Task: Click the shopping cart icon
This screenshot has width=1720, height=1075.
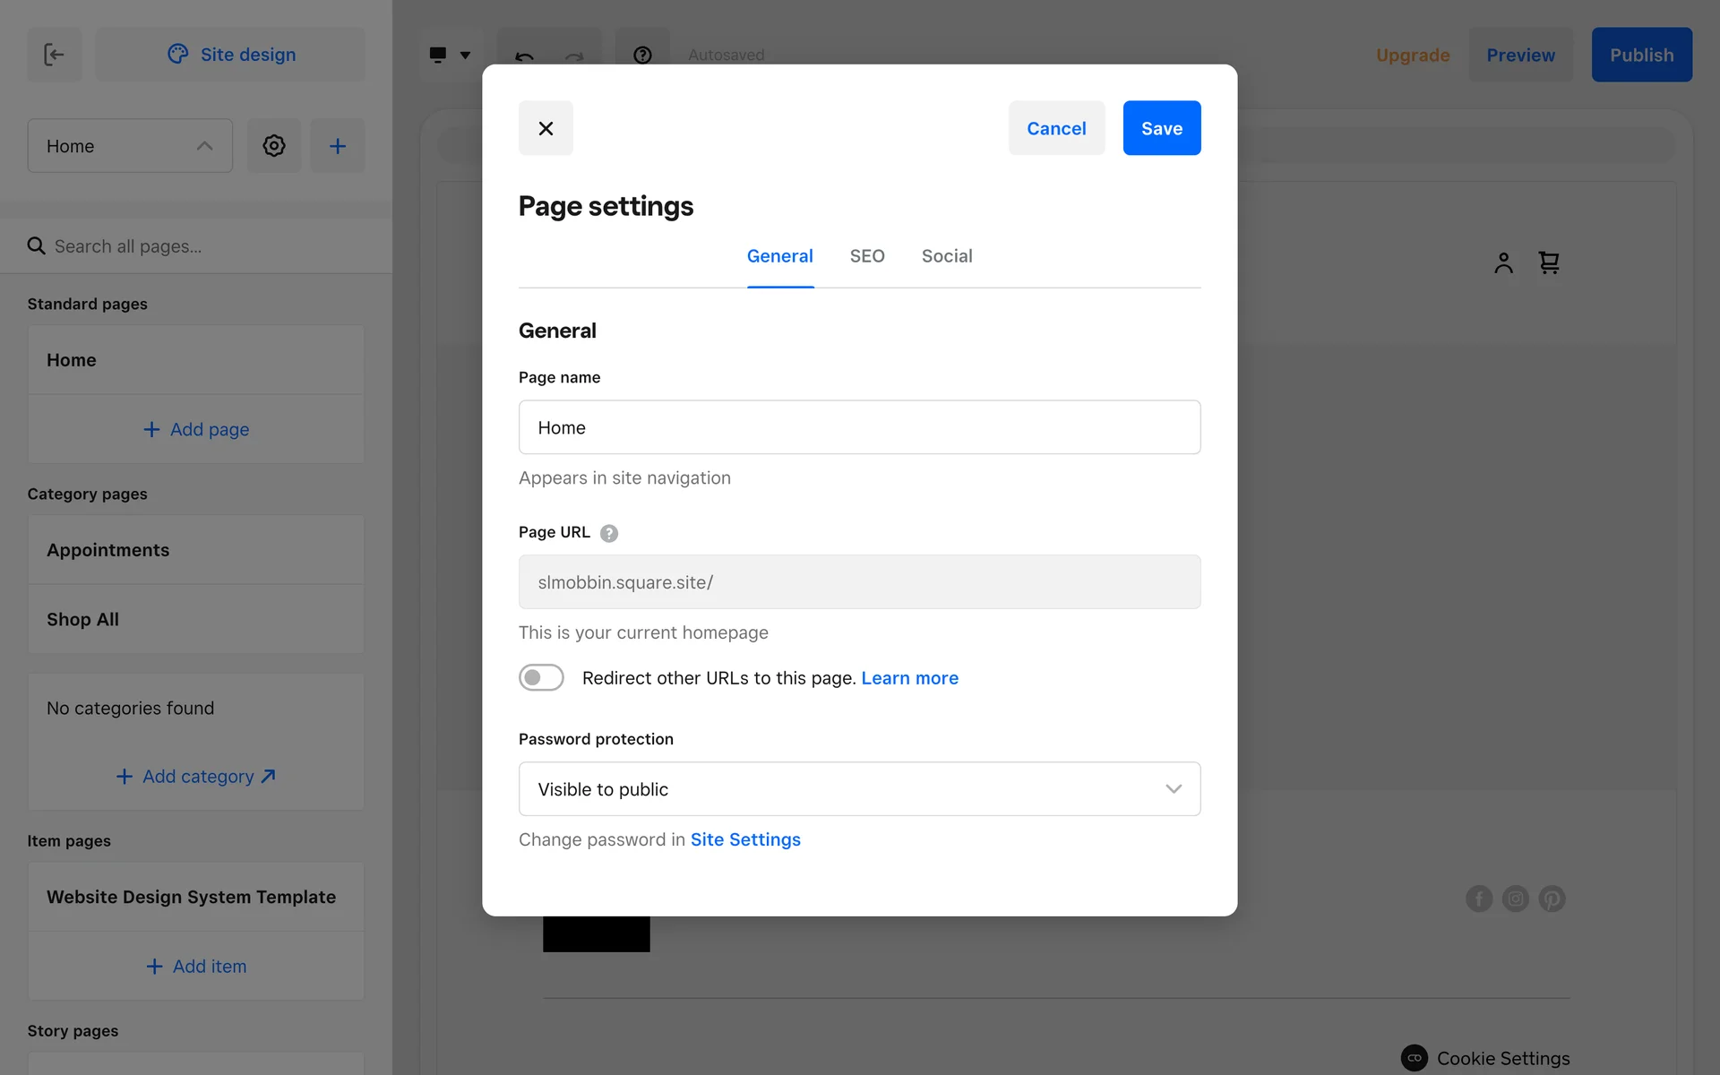Action: pos(1549,262)
